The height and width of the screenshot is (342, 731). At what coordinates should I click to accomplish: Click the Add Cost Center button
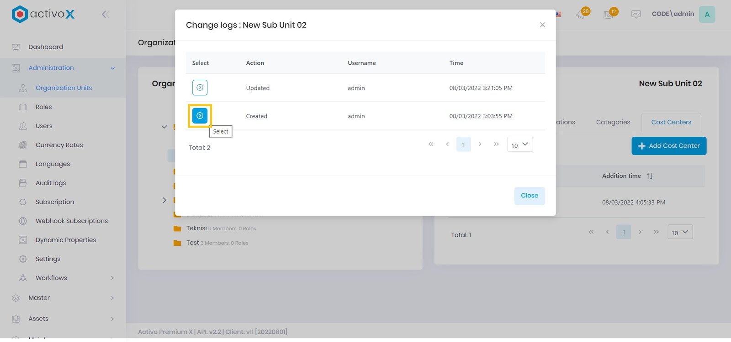pyautogui.click(x=668, y=146)
